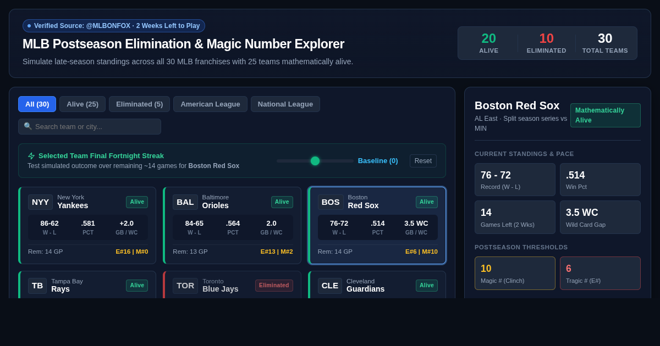
Task: Click the Orioles 84-65 record
Action: (194, 224)
